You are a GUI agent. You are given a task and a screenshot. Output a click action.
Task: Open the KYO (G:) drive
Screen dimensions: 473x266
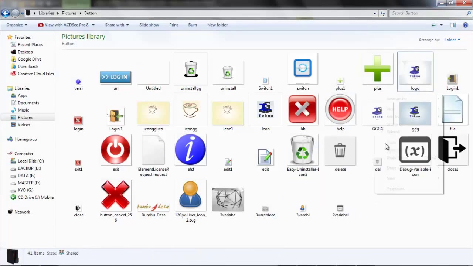coord(25,190)
